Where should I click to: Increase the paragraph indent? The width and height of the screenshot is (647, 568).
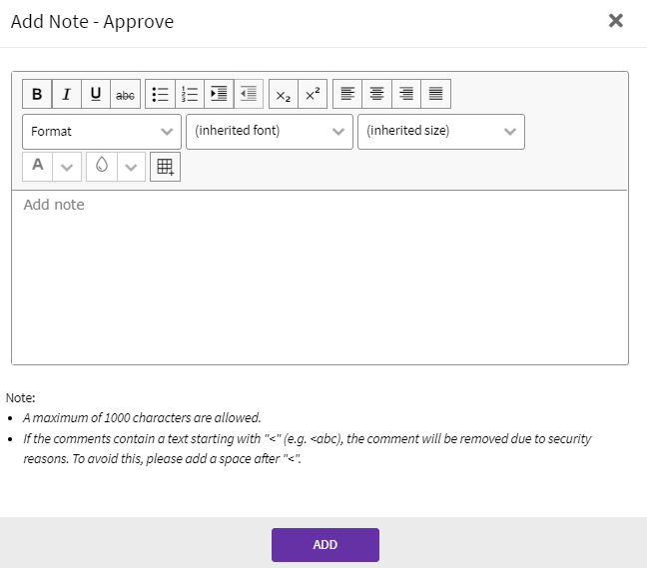pyautogui.click(x=219, y=95)
